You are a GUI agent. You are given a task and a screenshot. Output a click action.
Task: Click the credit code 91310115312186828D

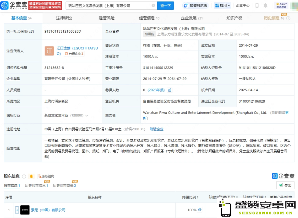tap(63, 32)
